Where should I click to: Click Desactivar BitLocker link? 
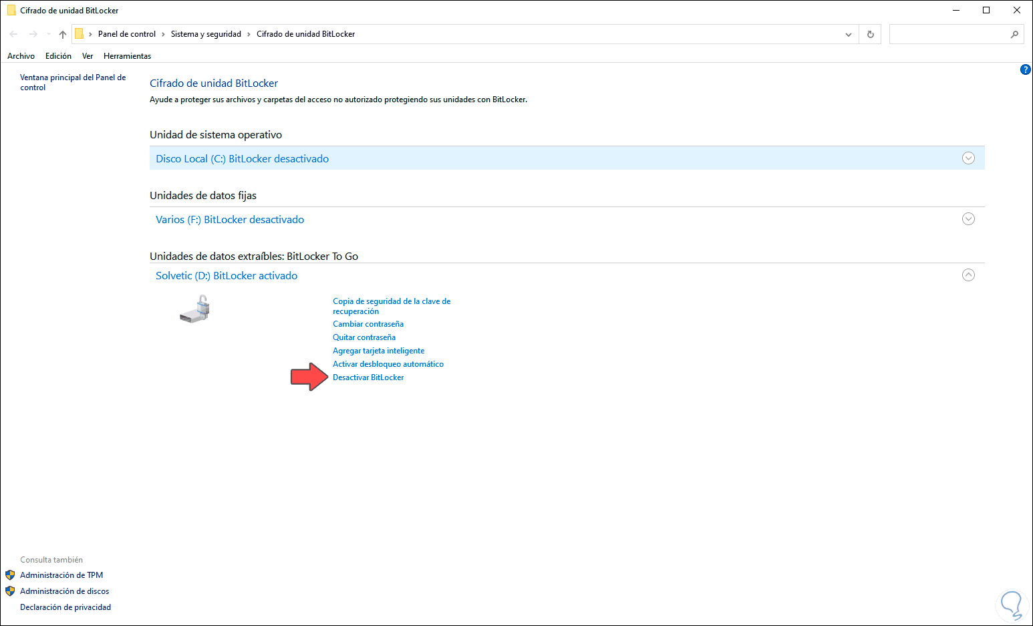368,377
